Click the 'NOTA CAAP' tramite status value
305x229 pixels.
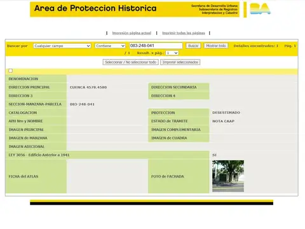223,121
